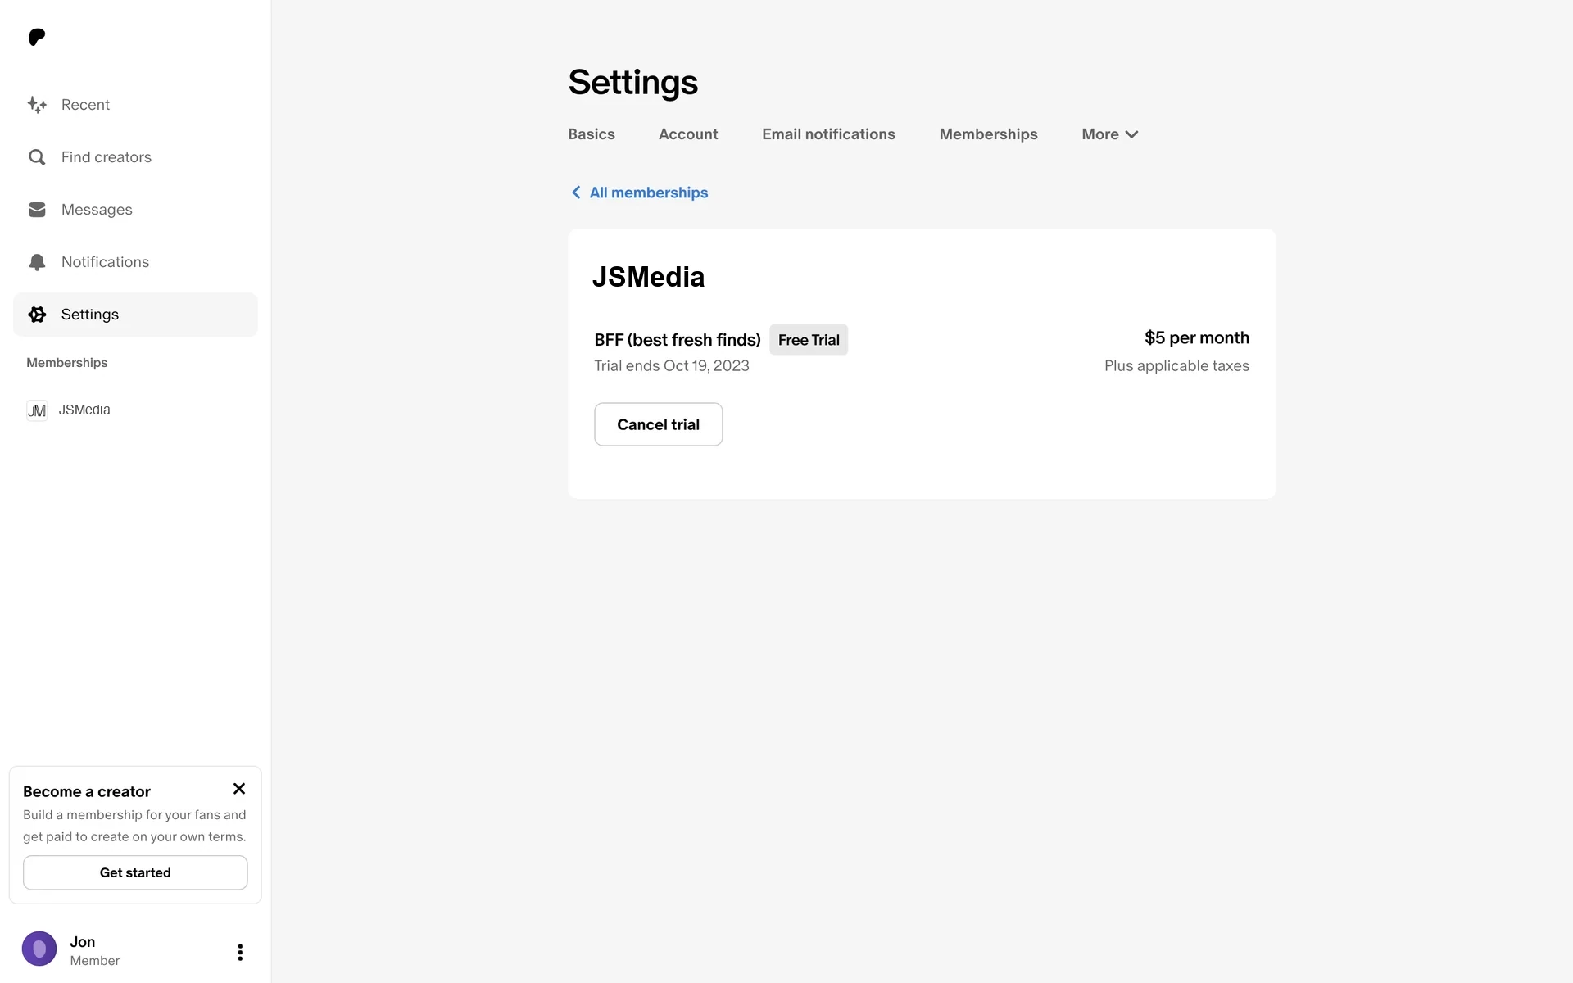
Task: Open the Messages label in sidebar
Action: (x=97, y=210)
